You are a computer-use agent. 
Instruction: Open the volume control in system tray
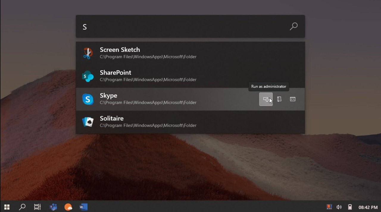(x=339, y=207)
